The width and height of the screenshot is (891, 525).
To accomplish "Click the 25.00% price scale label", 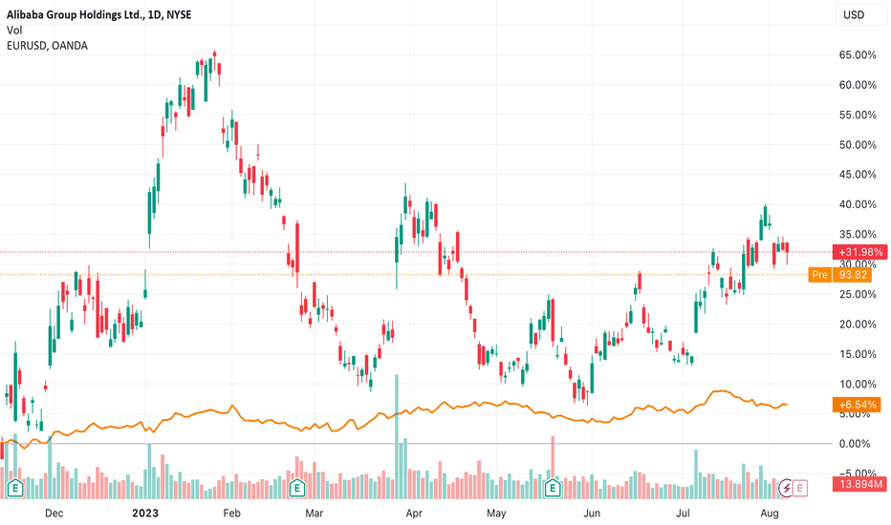I will click(x=858, y=294).
